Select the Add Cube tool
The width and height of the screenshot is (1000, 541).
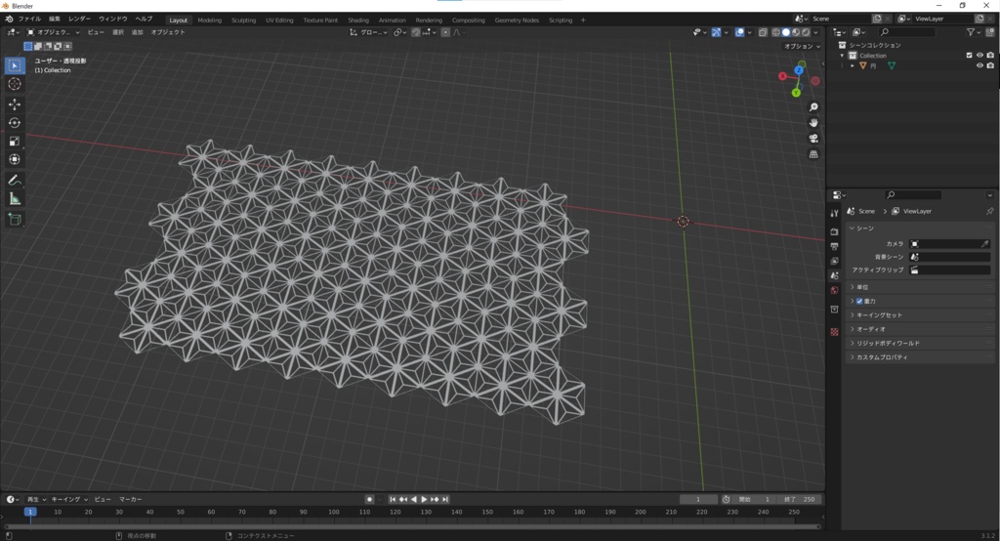click(x=15, y=220)
